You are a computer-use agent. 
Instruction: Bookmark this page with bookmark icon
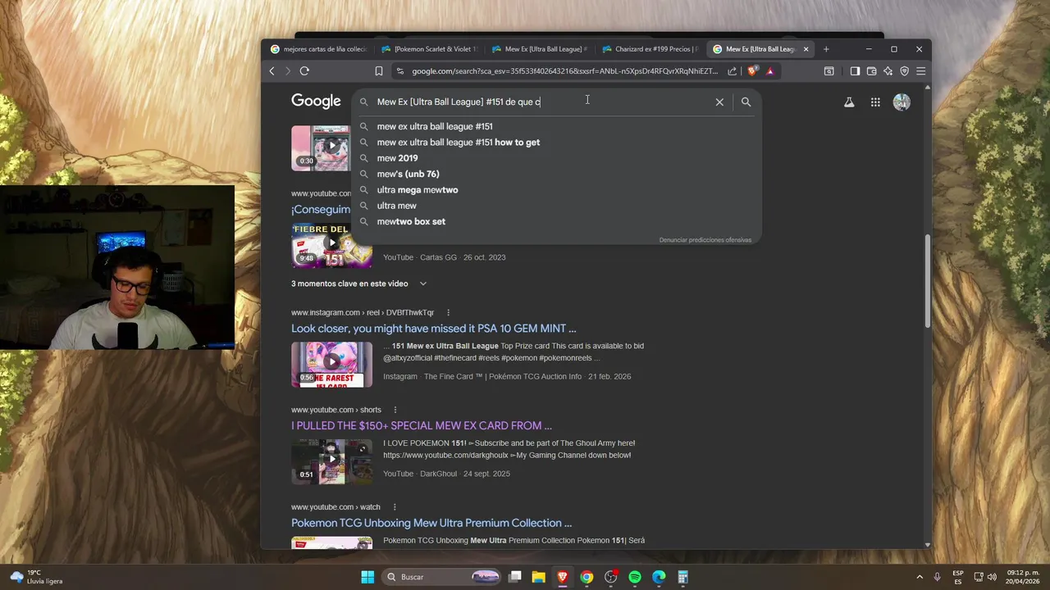coord(378,71)
